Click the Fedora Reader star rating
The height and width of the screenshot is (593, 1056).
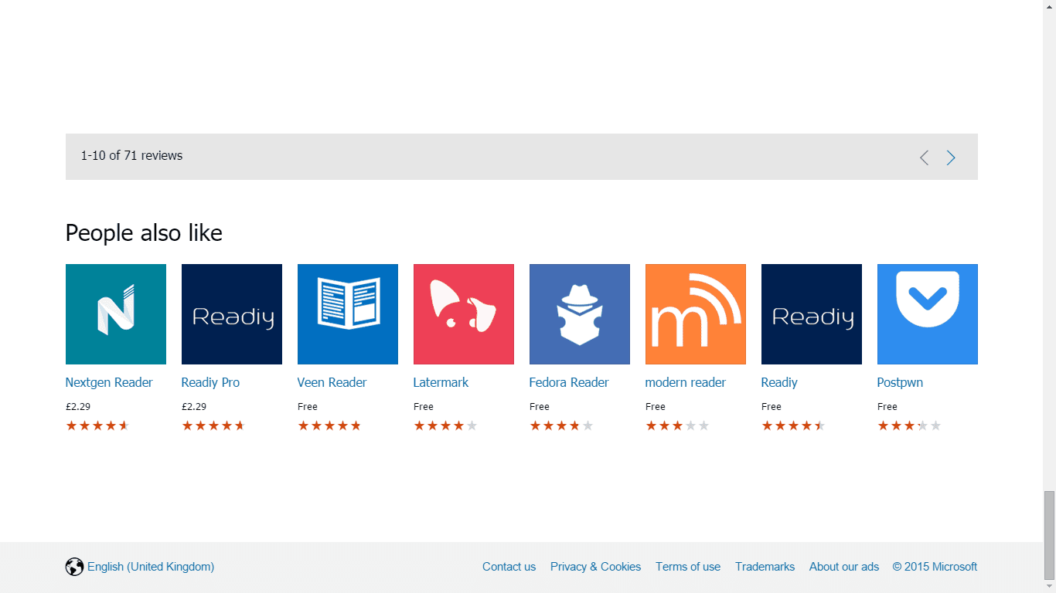[x=561, y=425]
